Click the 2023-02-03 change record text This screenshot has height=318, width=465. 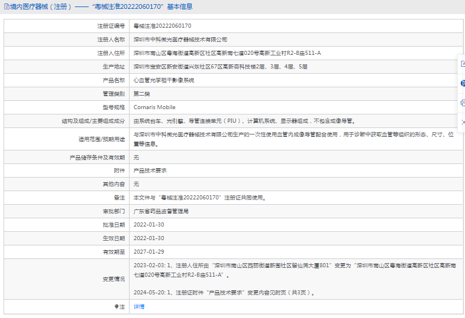(295, 270)
